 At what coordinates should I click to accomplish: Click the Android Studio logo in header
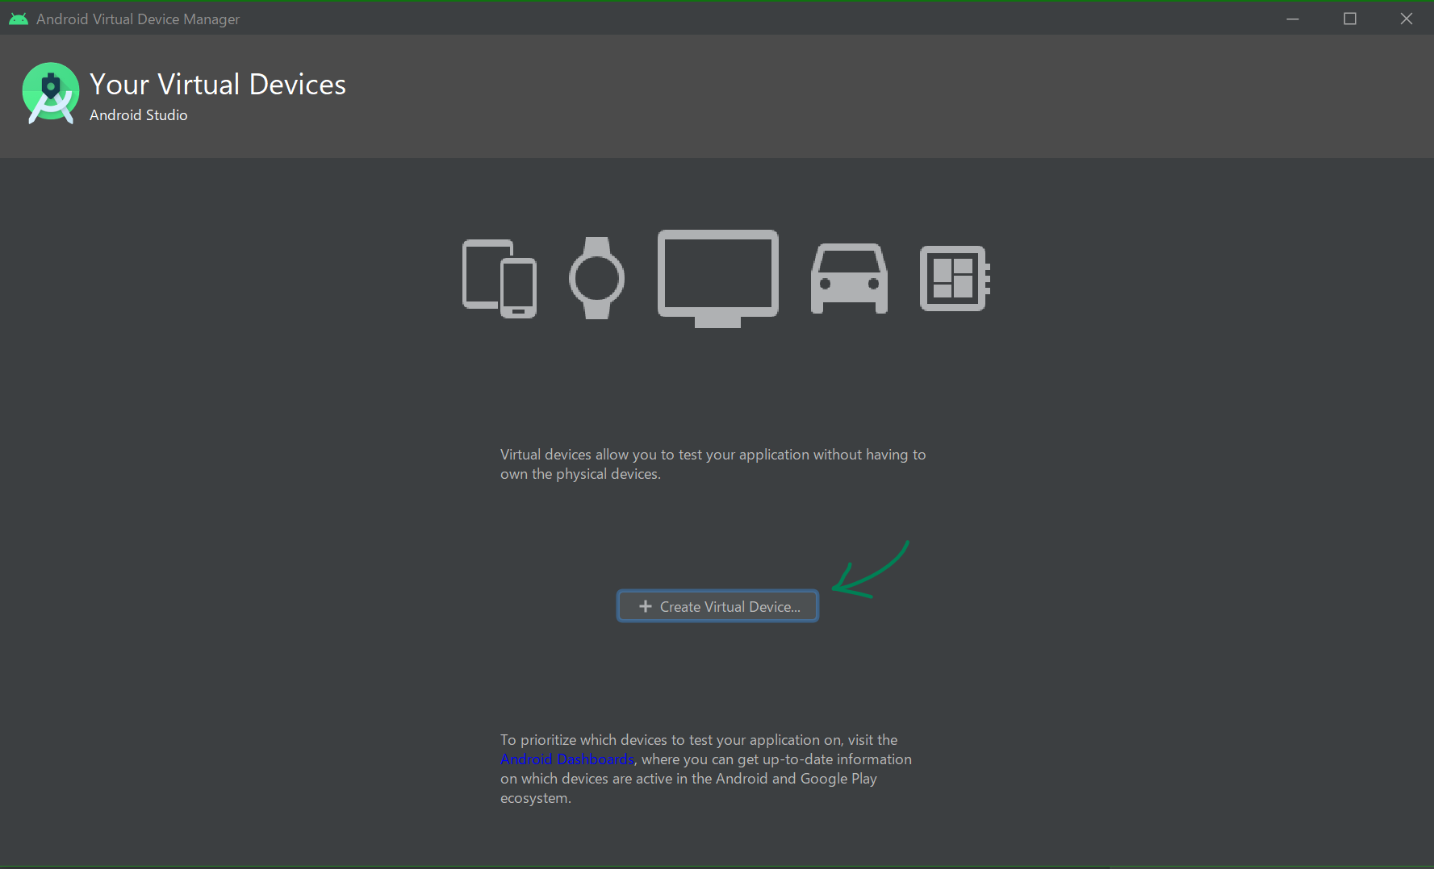50,93
